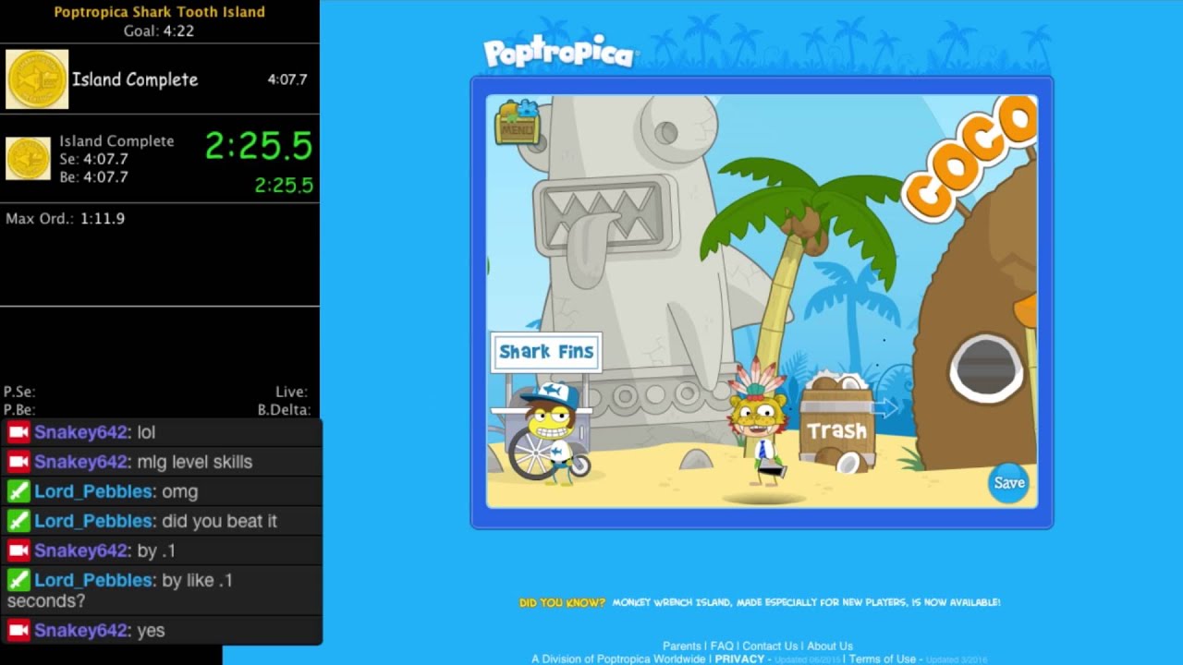Click the green badge beside "did you beat it"
The image size is (1183, 665).
point(18,521)
